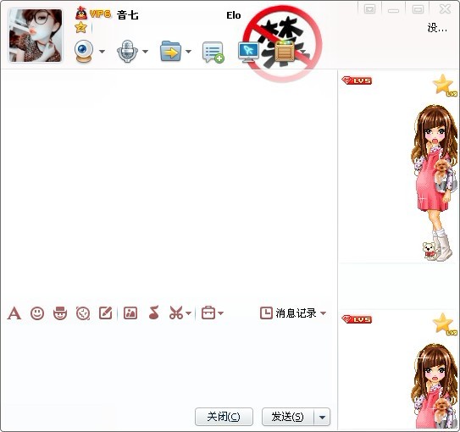
Task: Start a voice call with the microphone icon
Action: click(127, 51)
